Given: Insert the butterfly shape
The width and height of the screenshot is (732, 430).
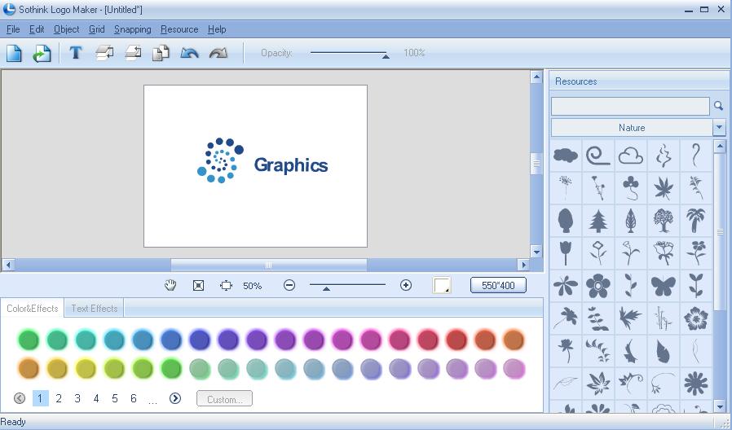Looking at the screenshot, I should pos(664,285).
